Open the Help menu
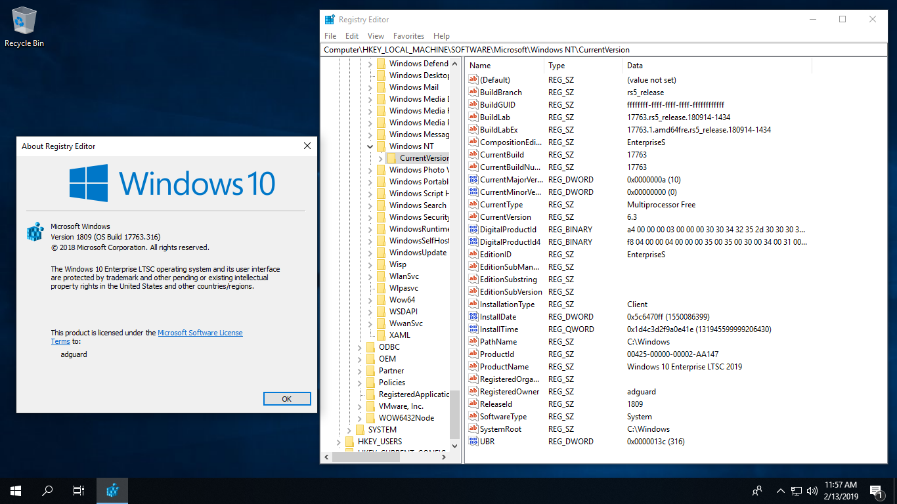Viewport: 897px width, 504px height. 441,36
